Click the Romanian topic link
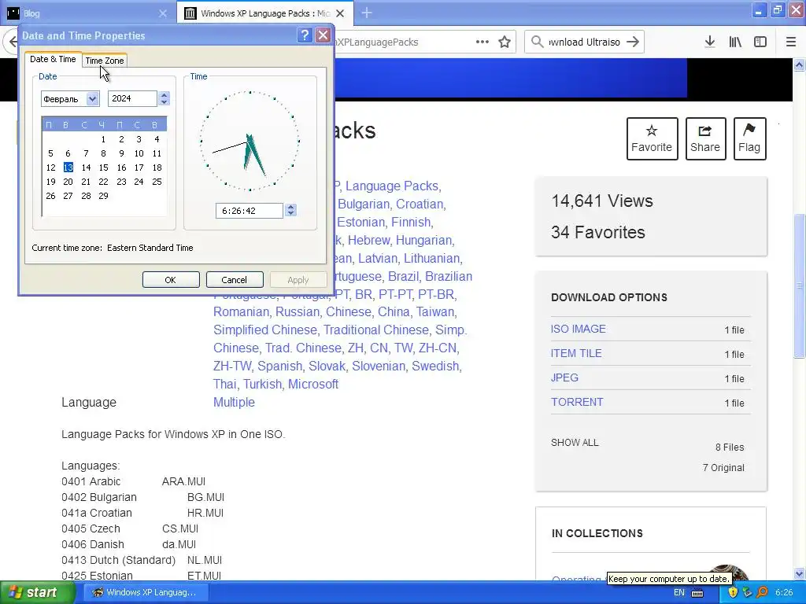Image resolution: width=806 pixels, height=604 pixels. click(x=241, y=311)
